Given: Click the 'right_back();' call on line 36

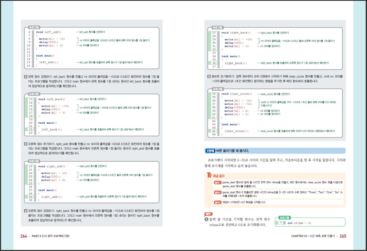Looking at the screenshot, I should point(236,63).
